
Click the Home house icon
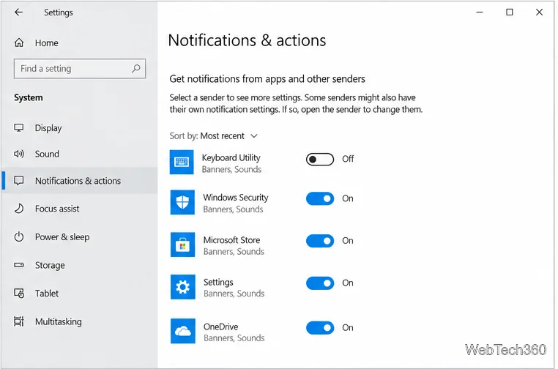tap(19, 43)
